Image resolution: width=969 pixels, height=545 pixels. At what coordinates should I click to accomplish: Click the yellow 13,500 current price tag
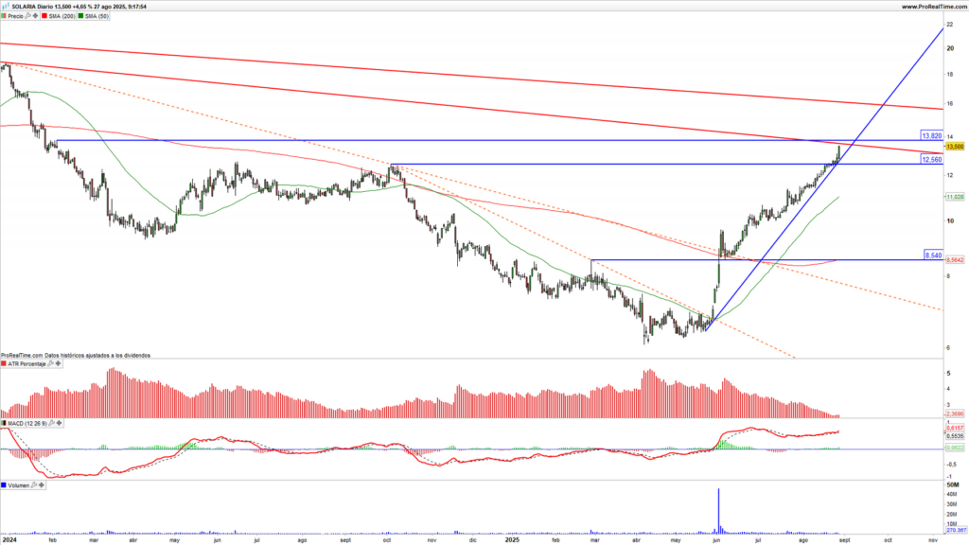955,147
